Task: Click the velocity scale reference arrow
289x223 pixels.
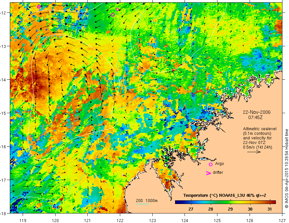Action: [254, 152]
